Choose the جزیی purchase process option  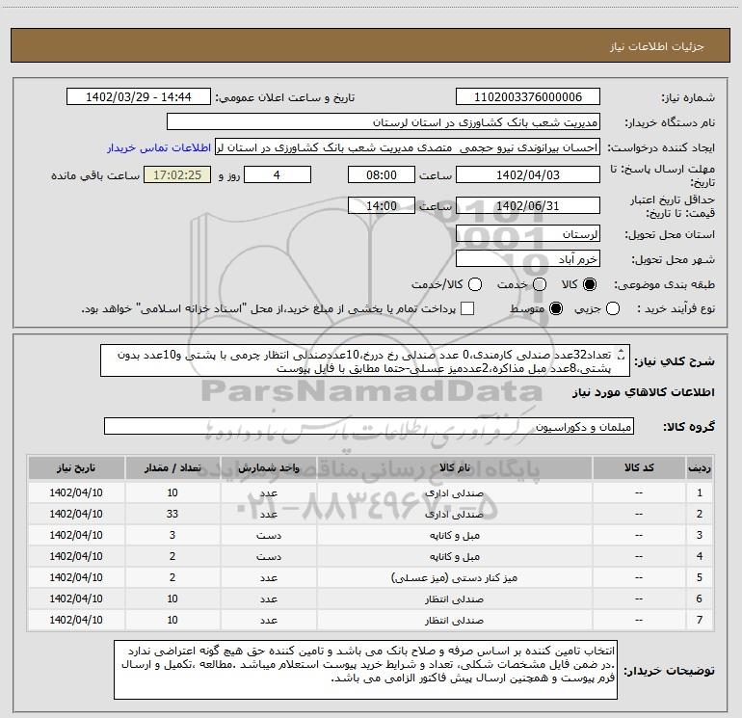(x=613, y=309)
